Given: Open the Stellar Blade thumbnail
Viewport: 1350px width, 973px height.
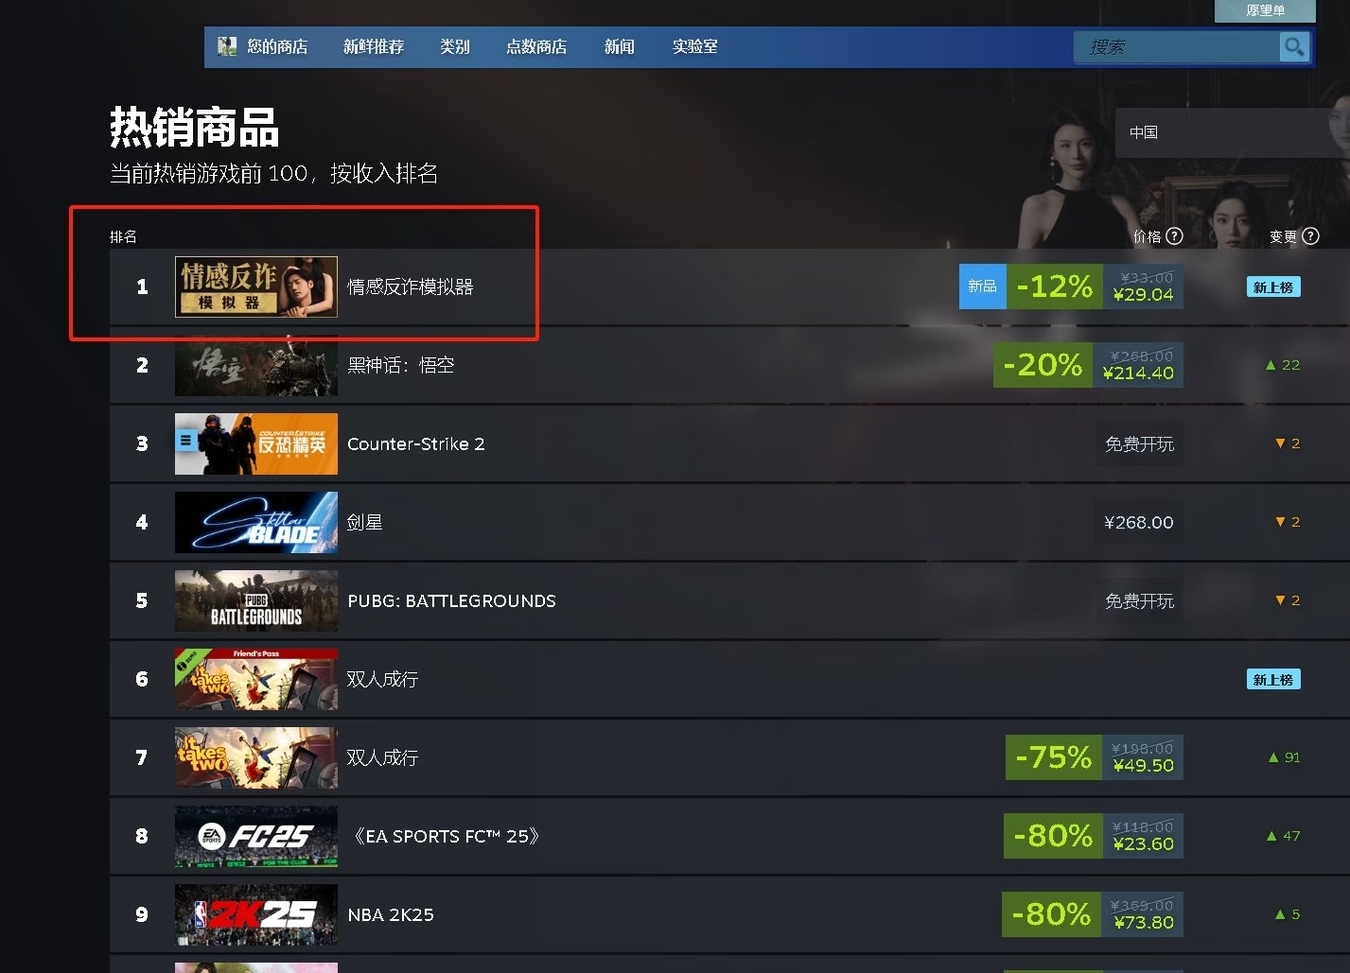Looking at the screenshot, I should (256, 522).
